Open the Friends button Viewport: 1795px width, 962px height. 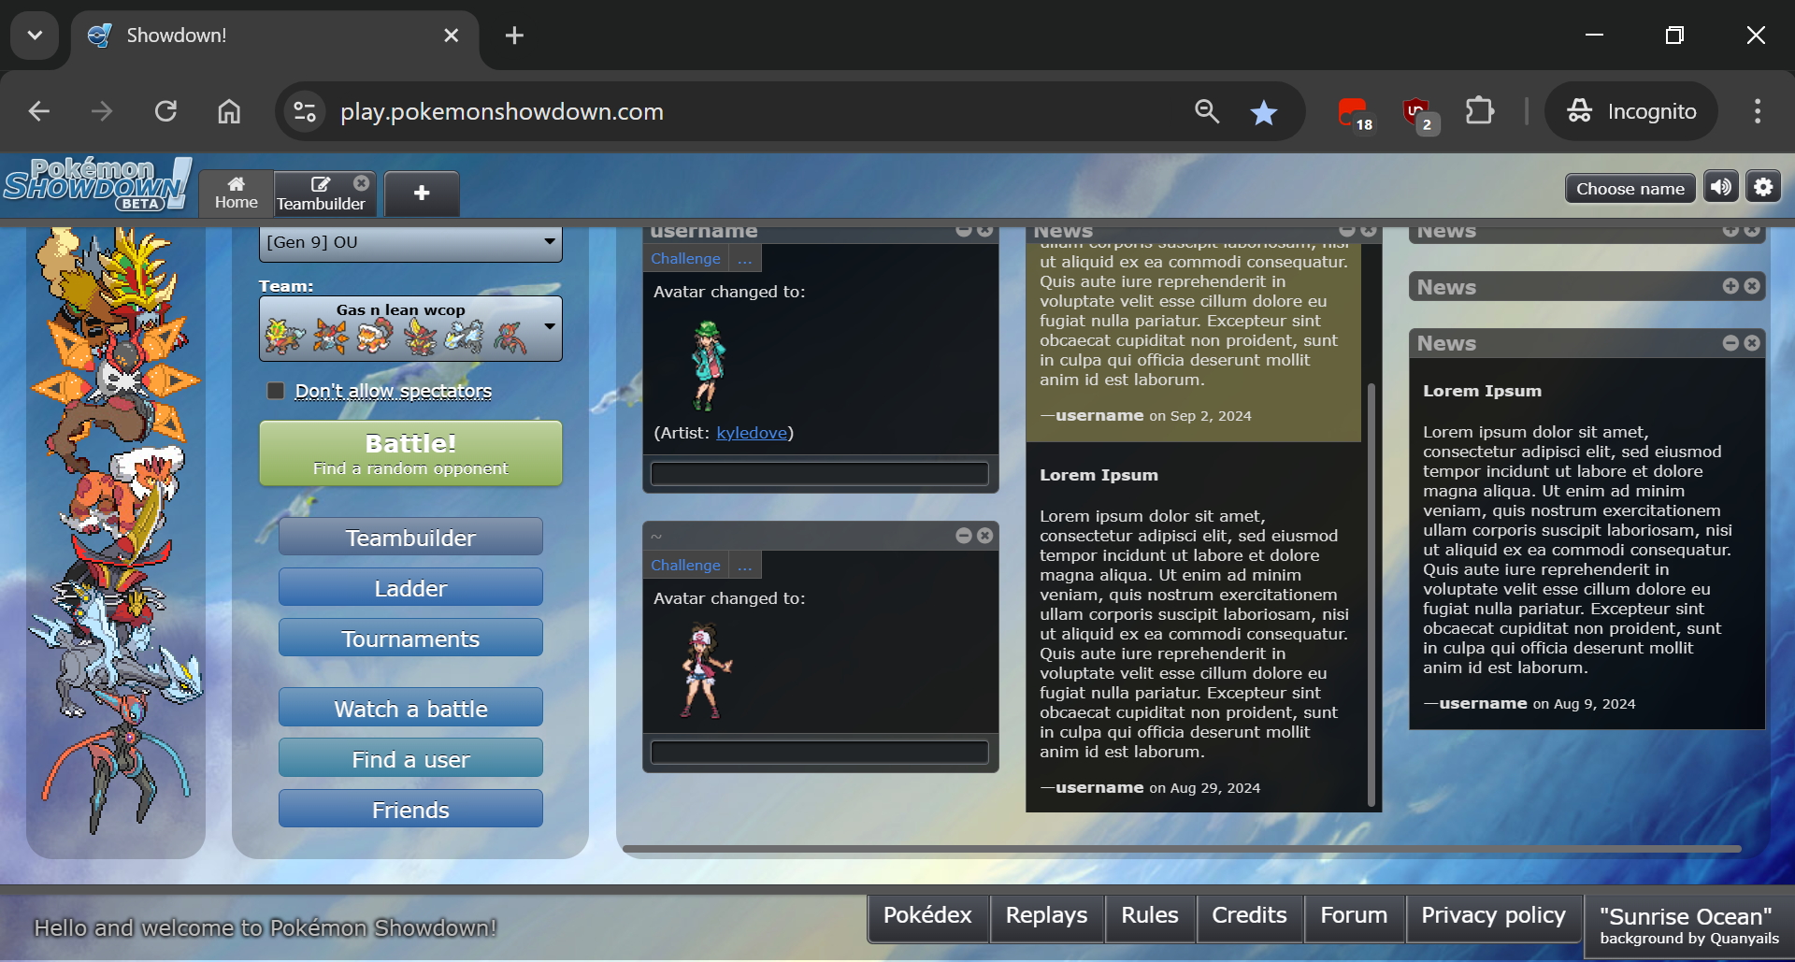[x=410, y=810]
